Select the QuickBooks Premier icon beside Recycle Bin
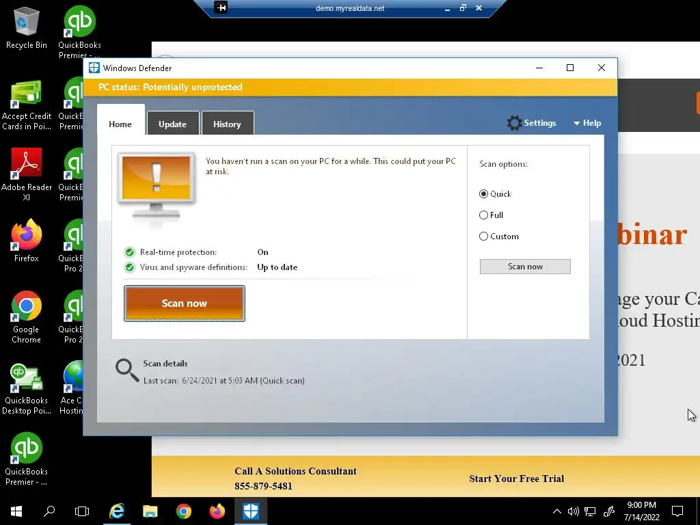The width and height of the screenshot is (700, 525). click(79, 32)
